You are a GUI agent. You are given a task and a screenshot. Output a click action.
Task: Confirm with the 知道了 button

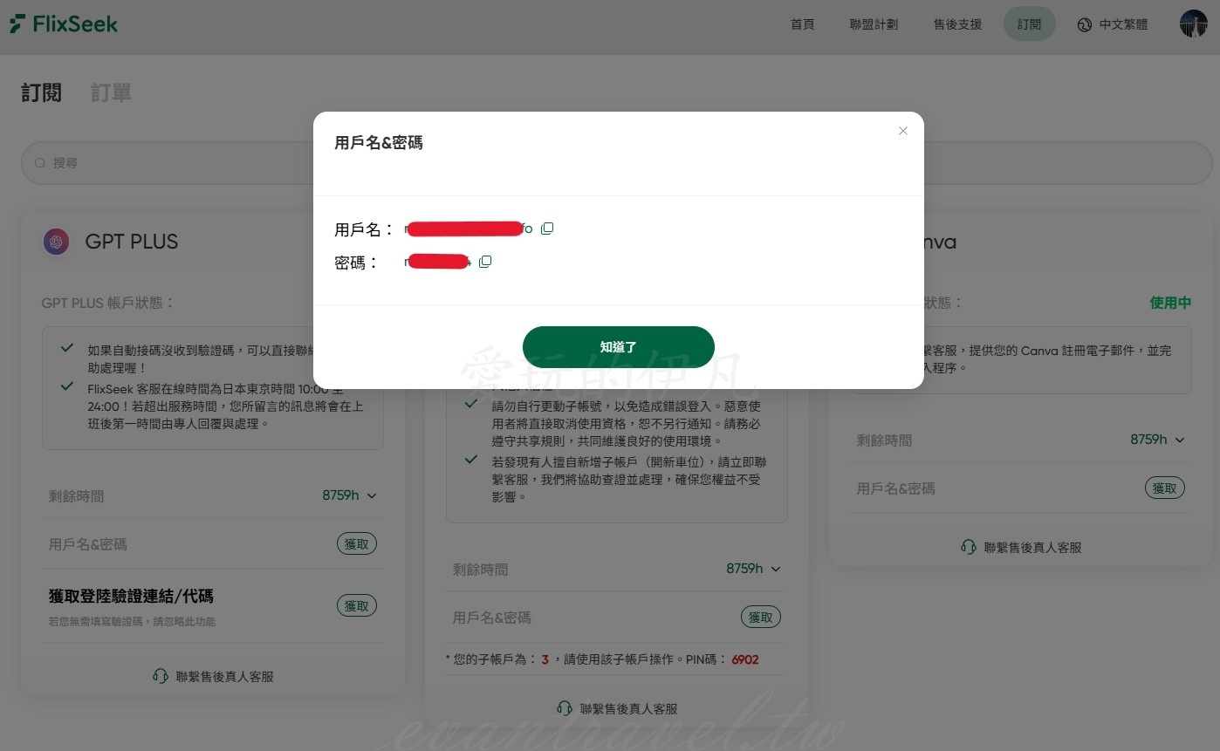(619, 347)
